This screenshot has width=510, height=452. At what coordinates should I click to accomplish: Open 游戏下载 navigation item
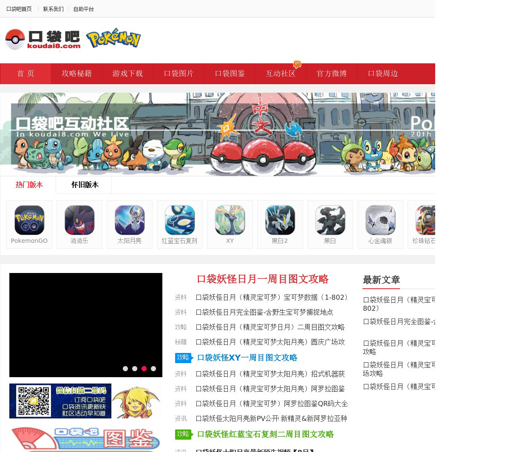tap(127, 74)
